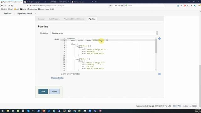The width and height of the screenshot is (201, 113).
Task: Close the Pipeline Jenkins plugin browser tab
Action: click(x=45, y=2)
